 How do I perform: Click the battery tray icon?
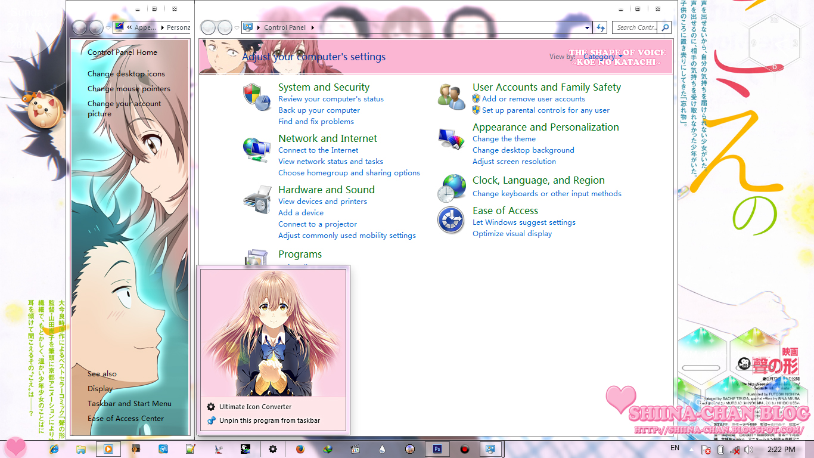tap(720, 450)
